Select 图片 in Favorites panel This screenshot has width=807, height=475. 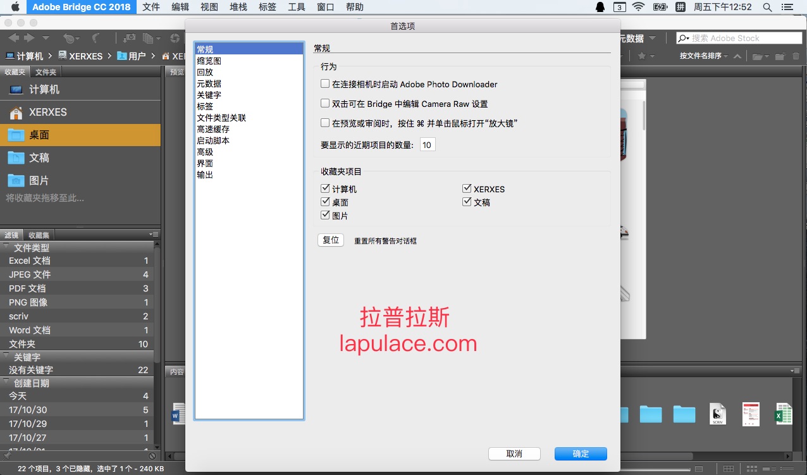point(80,180)
